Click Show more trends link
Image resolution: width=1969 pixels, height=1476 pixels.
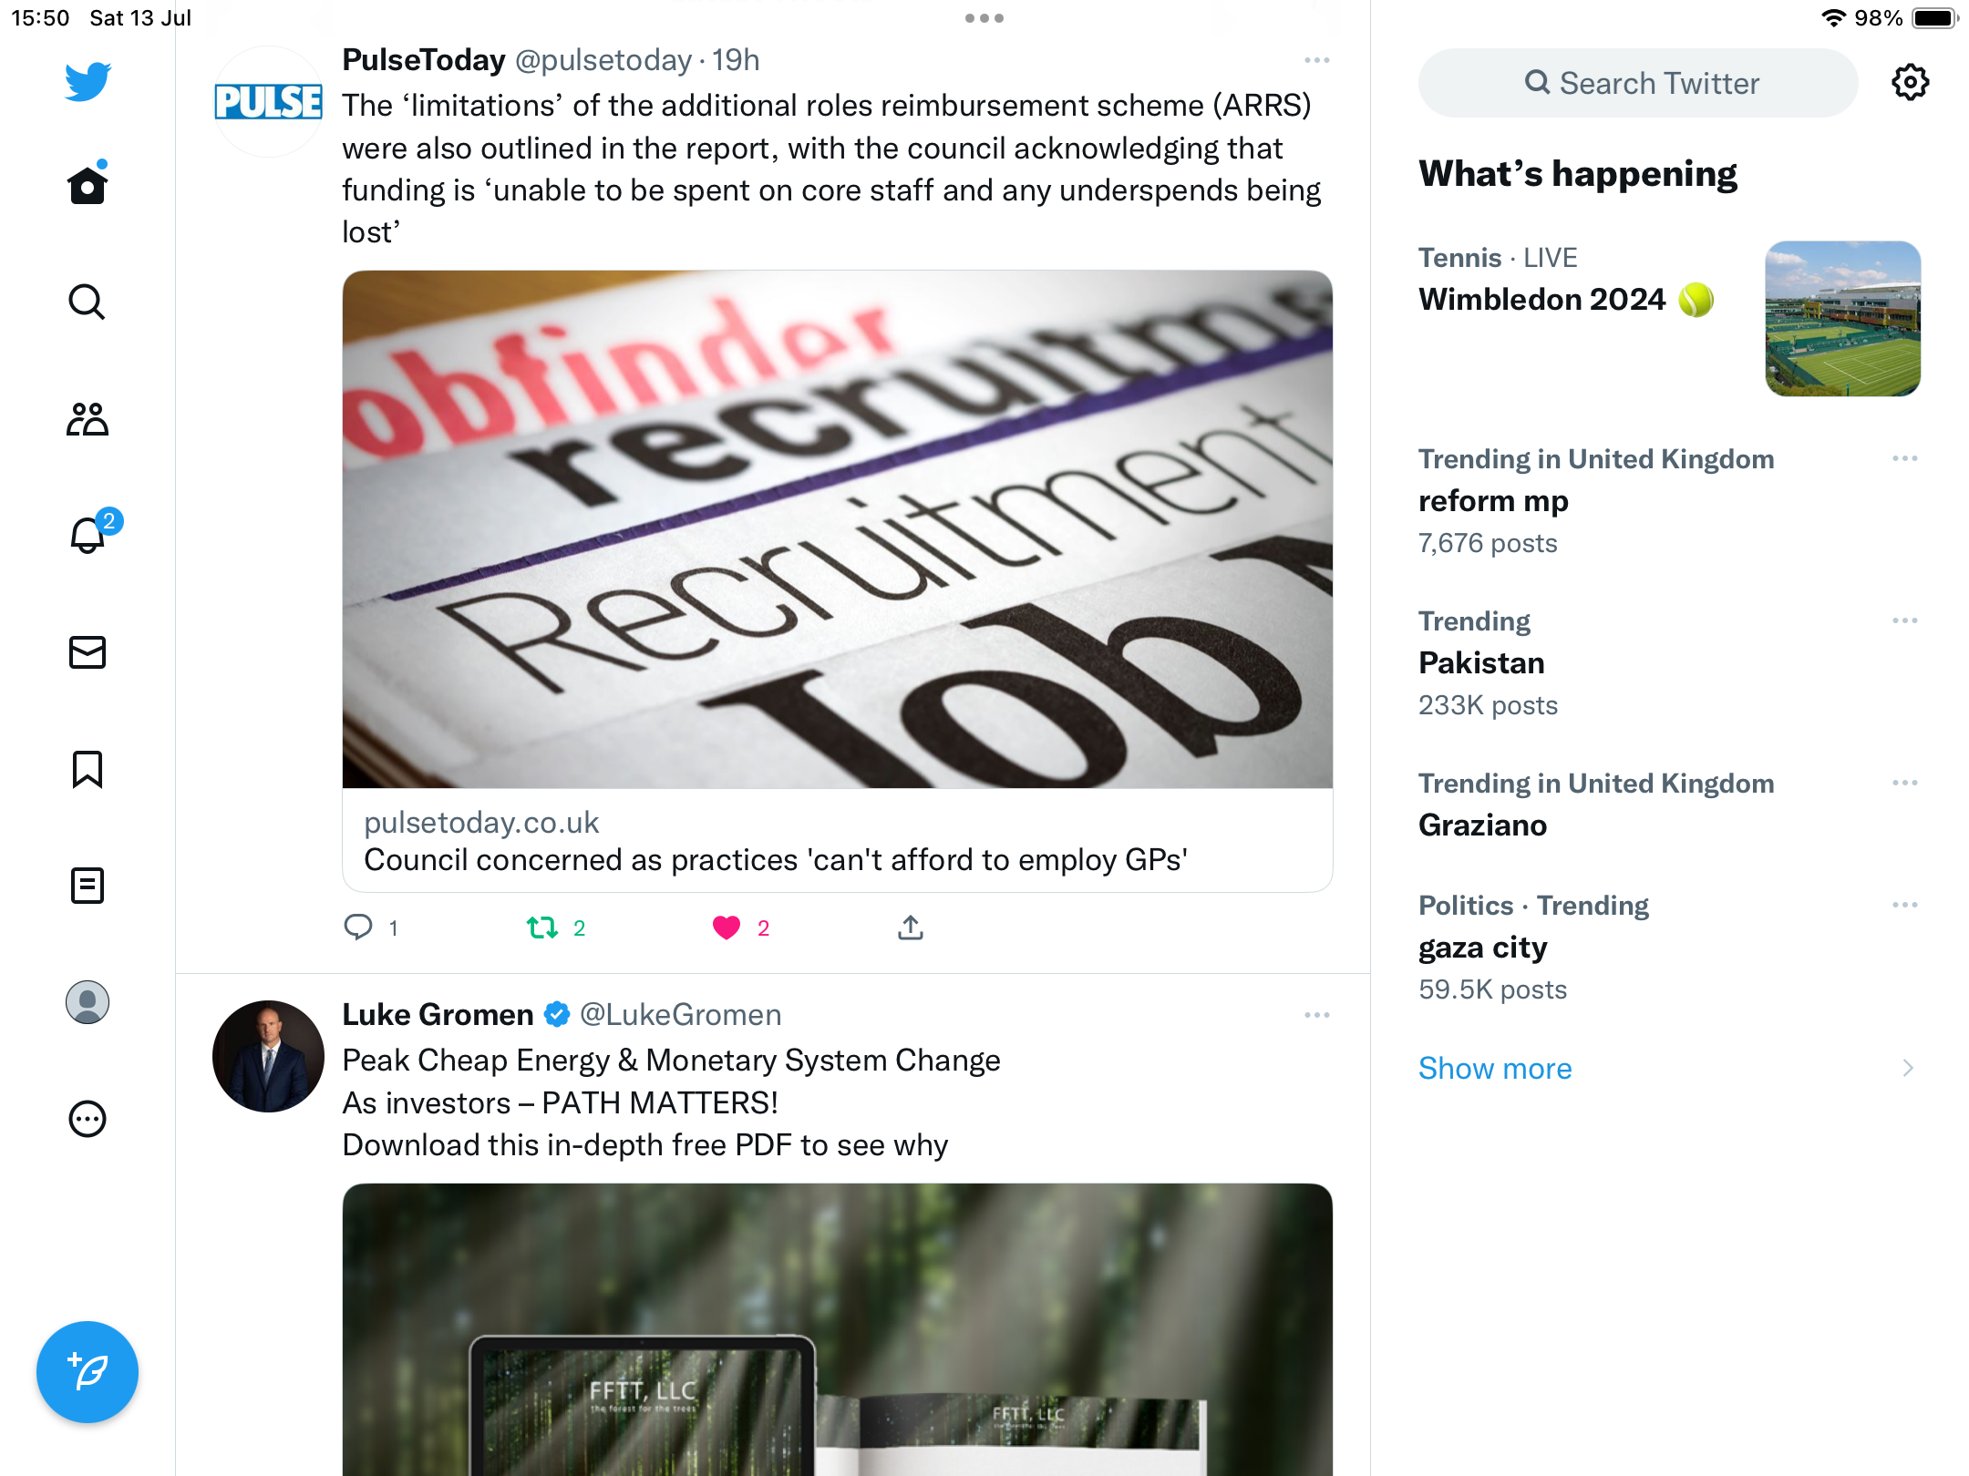[x=1495, y=1068]
